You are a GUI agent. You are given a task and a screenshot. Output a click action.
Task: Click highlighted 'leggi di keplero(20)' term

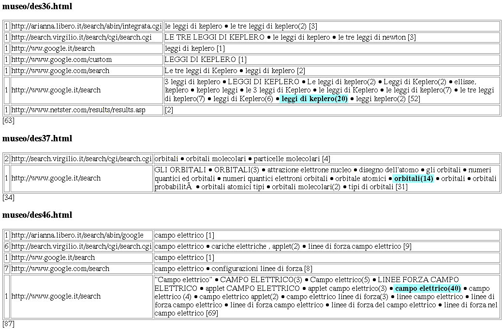tap(314, 99)
